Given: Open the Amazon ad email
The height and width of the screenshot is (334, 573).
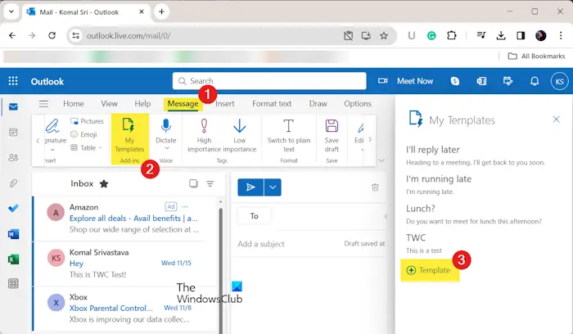Looking at the screenshot, I should pos(124,219).
